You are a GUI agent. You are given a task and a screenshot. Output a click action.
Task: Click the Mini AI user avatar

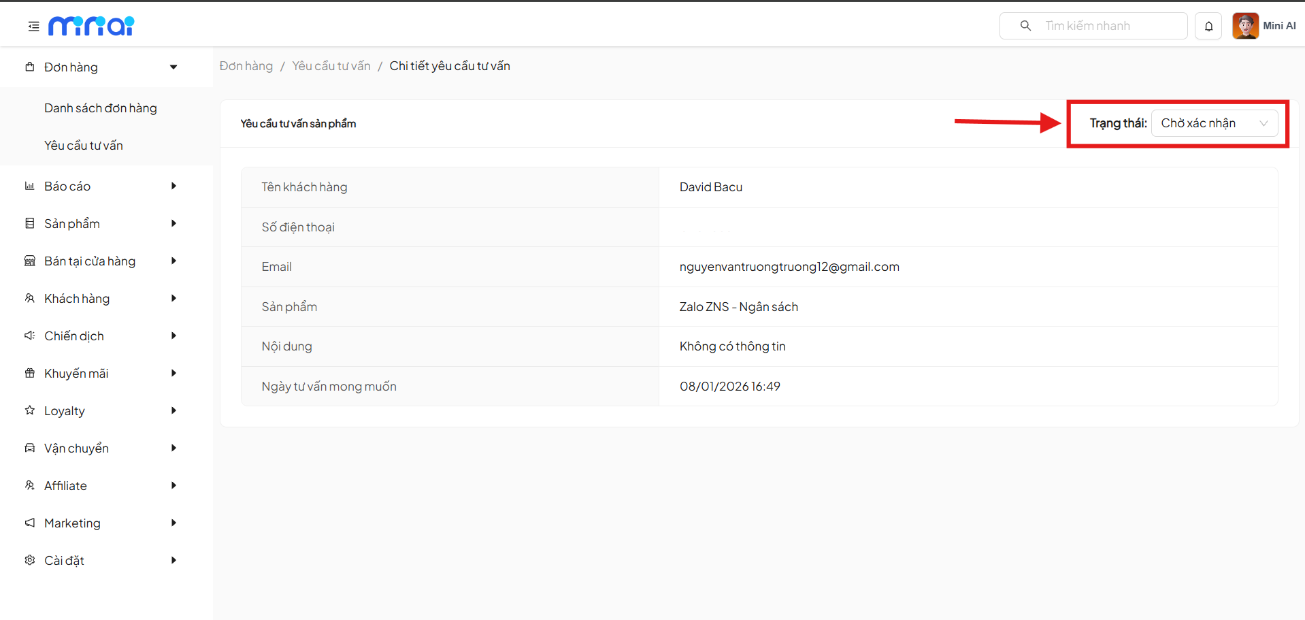(1245, 27)
